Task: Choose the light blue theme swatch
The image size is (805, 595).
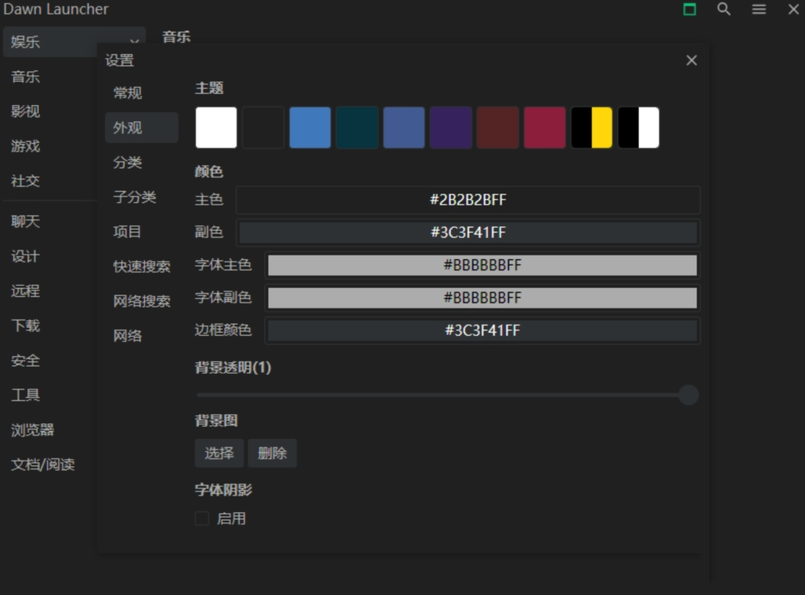Action: (x=310, y=127)
